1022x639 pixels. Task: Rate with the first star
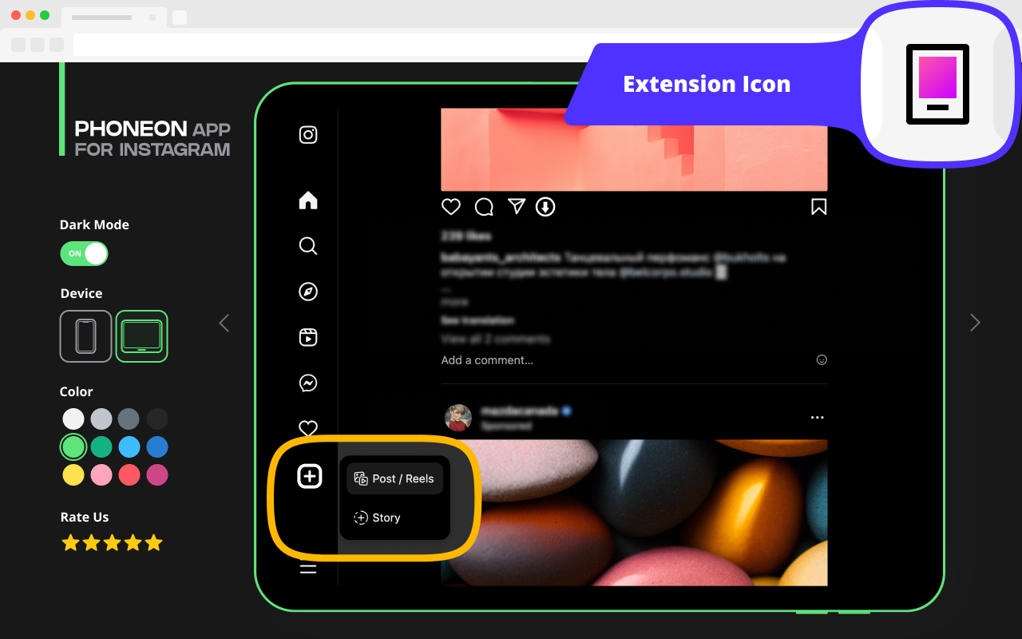tap(71, 543)
